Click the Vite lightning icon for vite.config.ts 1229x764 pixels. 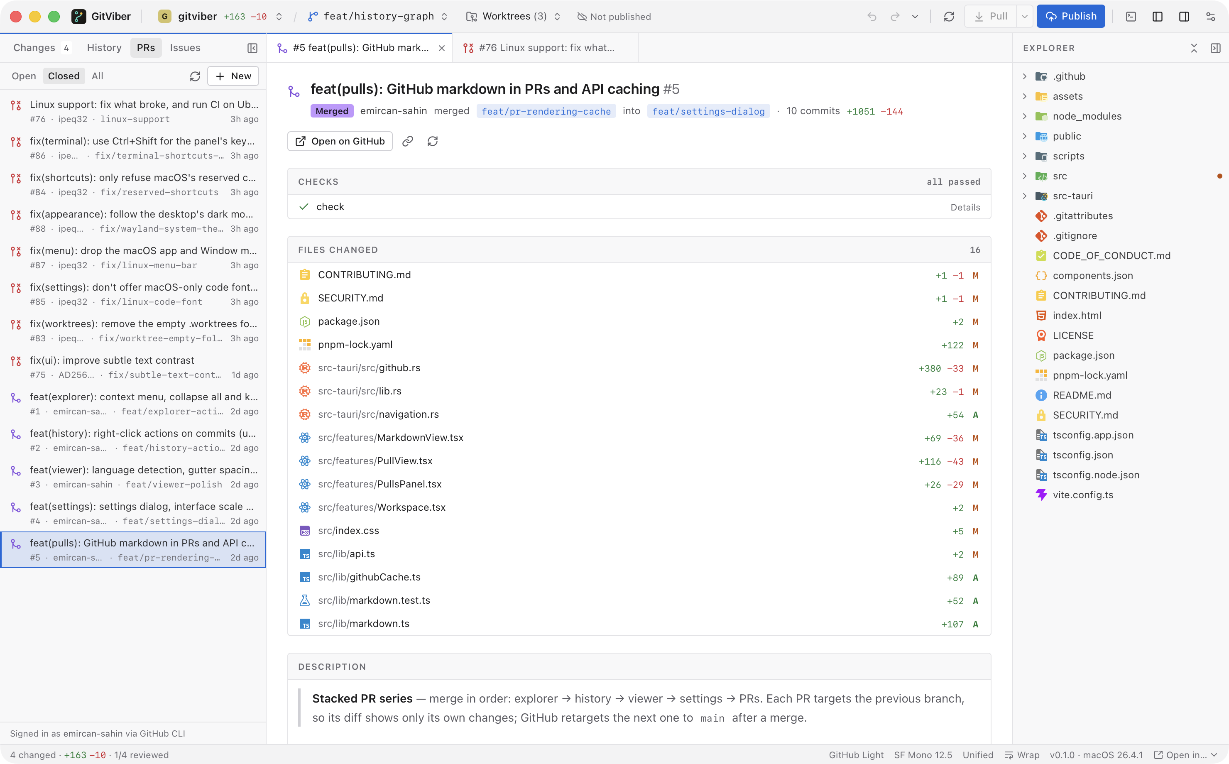click(x=1041, y=495)
